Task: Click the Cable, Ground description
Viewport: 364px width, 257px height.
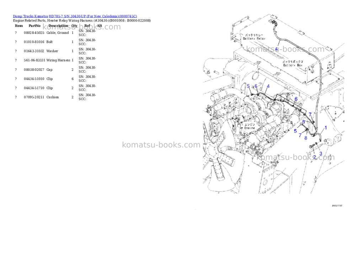Action: click(x=58, y=33)
